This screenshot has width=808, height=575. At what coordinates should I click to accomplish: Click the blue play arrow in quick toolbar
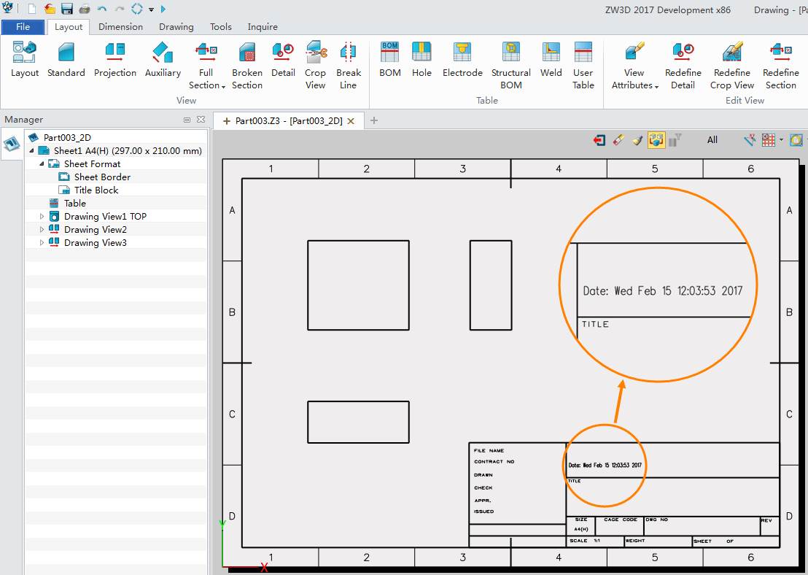pos(163,9)
